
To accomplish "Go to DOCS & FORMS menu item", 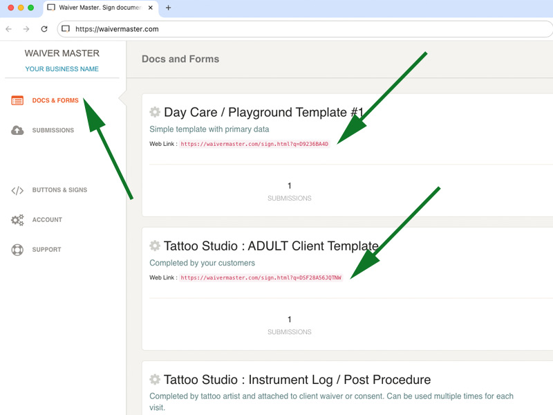I will pyautogui.click(x=55, y=100).
